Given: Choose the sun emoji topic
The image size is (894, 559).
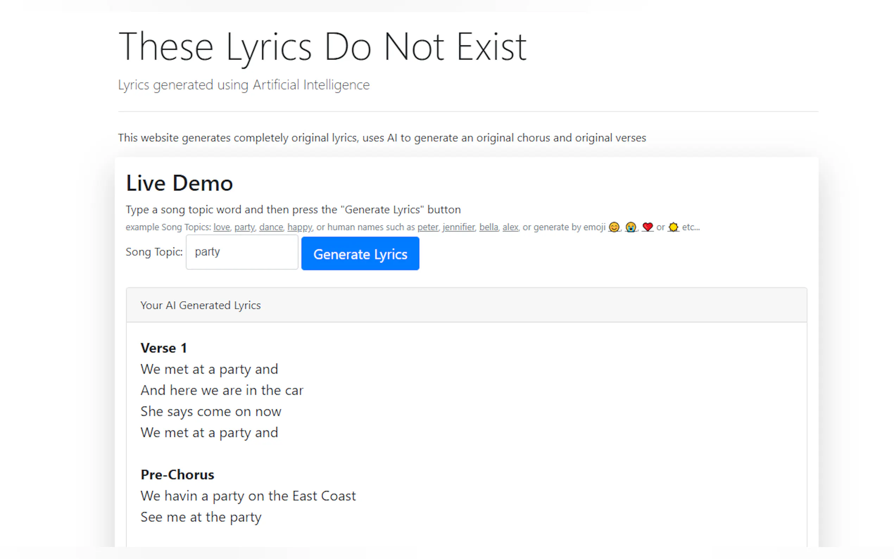Looking at the screenshot, I should click(673, 227).
